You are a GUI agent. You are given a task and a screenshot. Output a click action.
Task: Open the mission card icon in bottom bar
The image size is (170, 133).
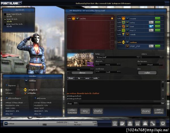[122, 123]
